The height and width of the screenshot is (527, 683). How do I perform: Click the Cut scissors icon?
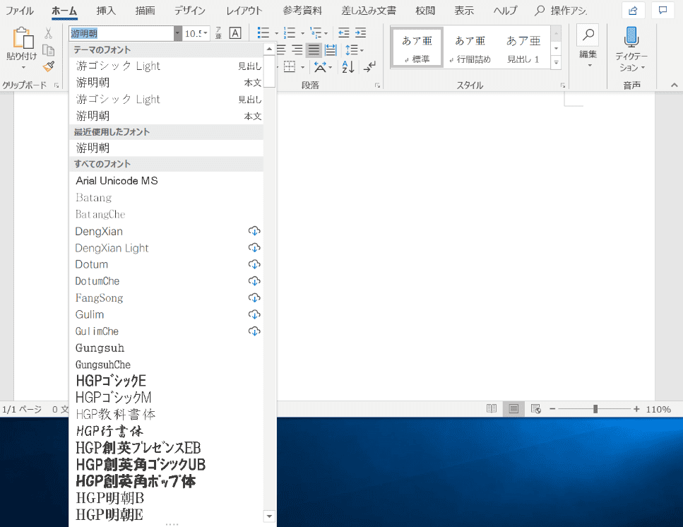point(48,33)
